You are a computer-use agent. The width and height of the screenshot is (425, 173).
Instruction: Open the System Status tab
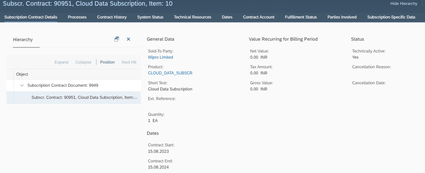[x=150, y=17]
